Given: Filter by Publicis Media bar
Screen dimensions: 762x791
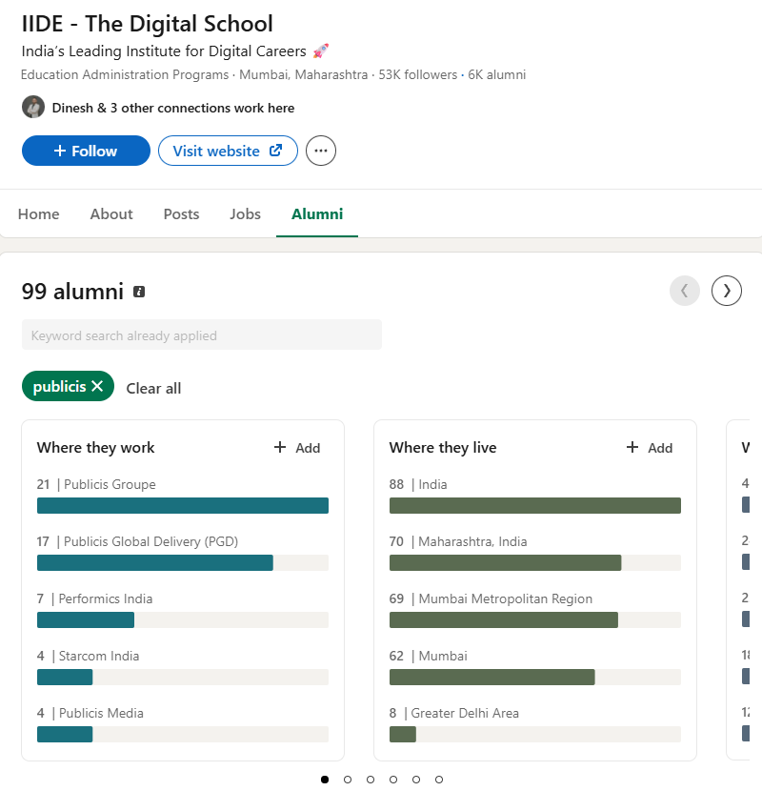Looking at the screenshot, I should (x=183, y=734).
